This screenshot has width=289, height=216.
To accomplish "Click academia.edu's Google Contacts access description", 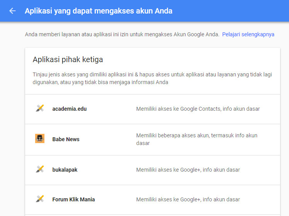I will pos(198,109).
